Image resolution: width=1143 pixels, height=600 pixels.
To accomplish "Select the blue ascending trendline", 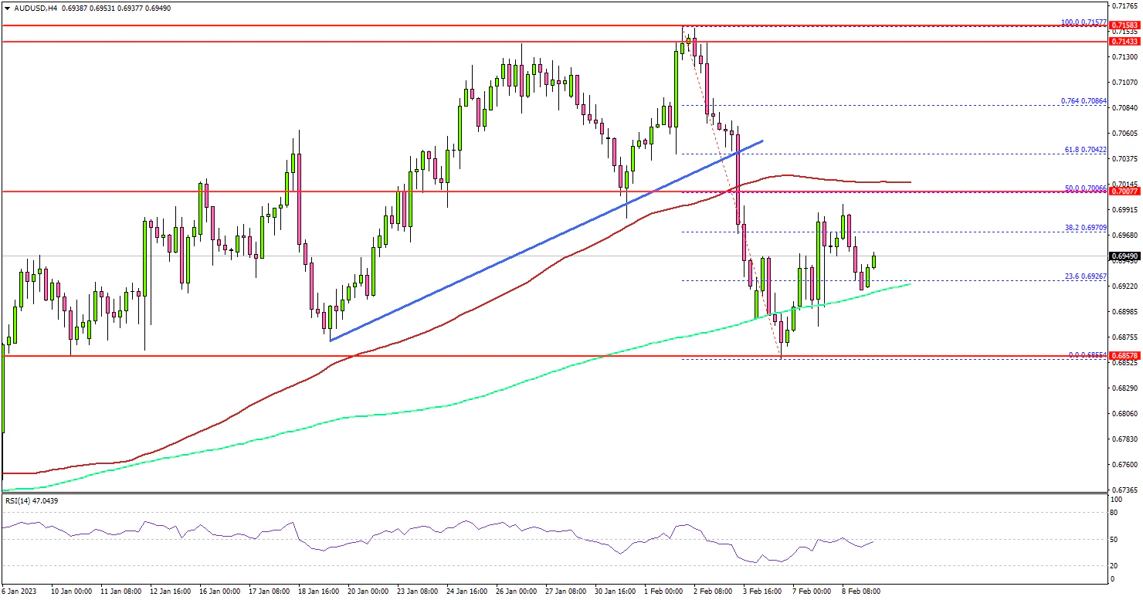I will (x=541, y=242).
